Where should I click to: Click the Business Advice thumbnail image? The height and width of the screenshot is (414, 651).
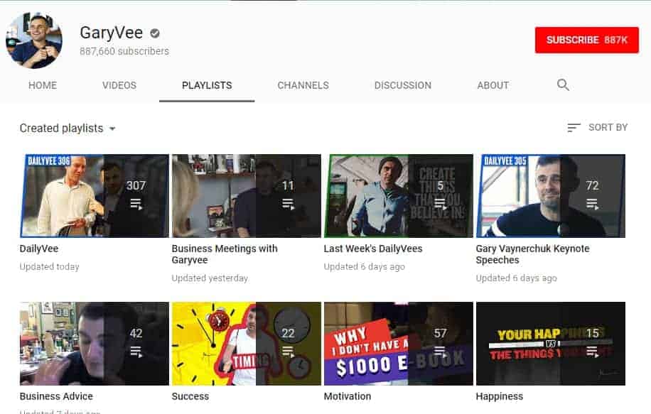click(x=95, y=344)
